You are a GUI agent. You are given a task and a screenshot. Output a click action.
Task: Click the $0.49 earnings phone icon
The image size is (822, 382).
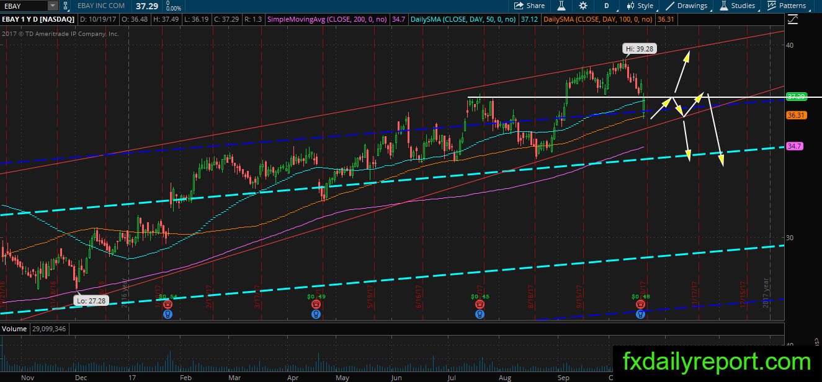(316, 305)
